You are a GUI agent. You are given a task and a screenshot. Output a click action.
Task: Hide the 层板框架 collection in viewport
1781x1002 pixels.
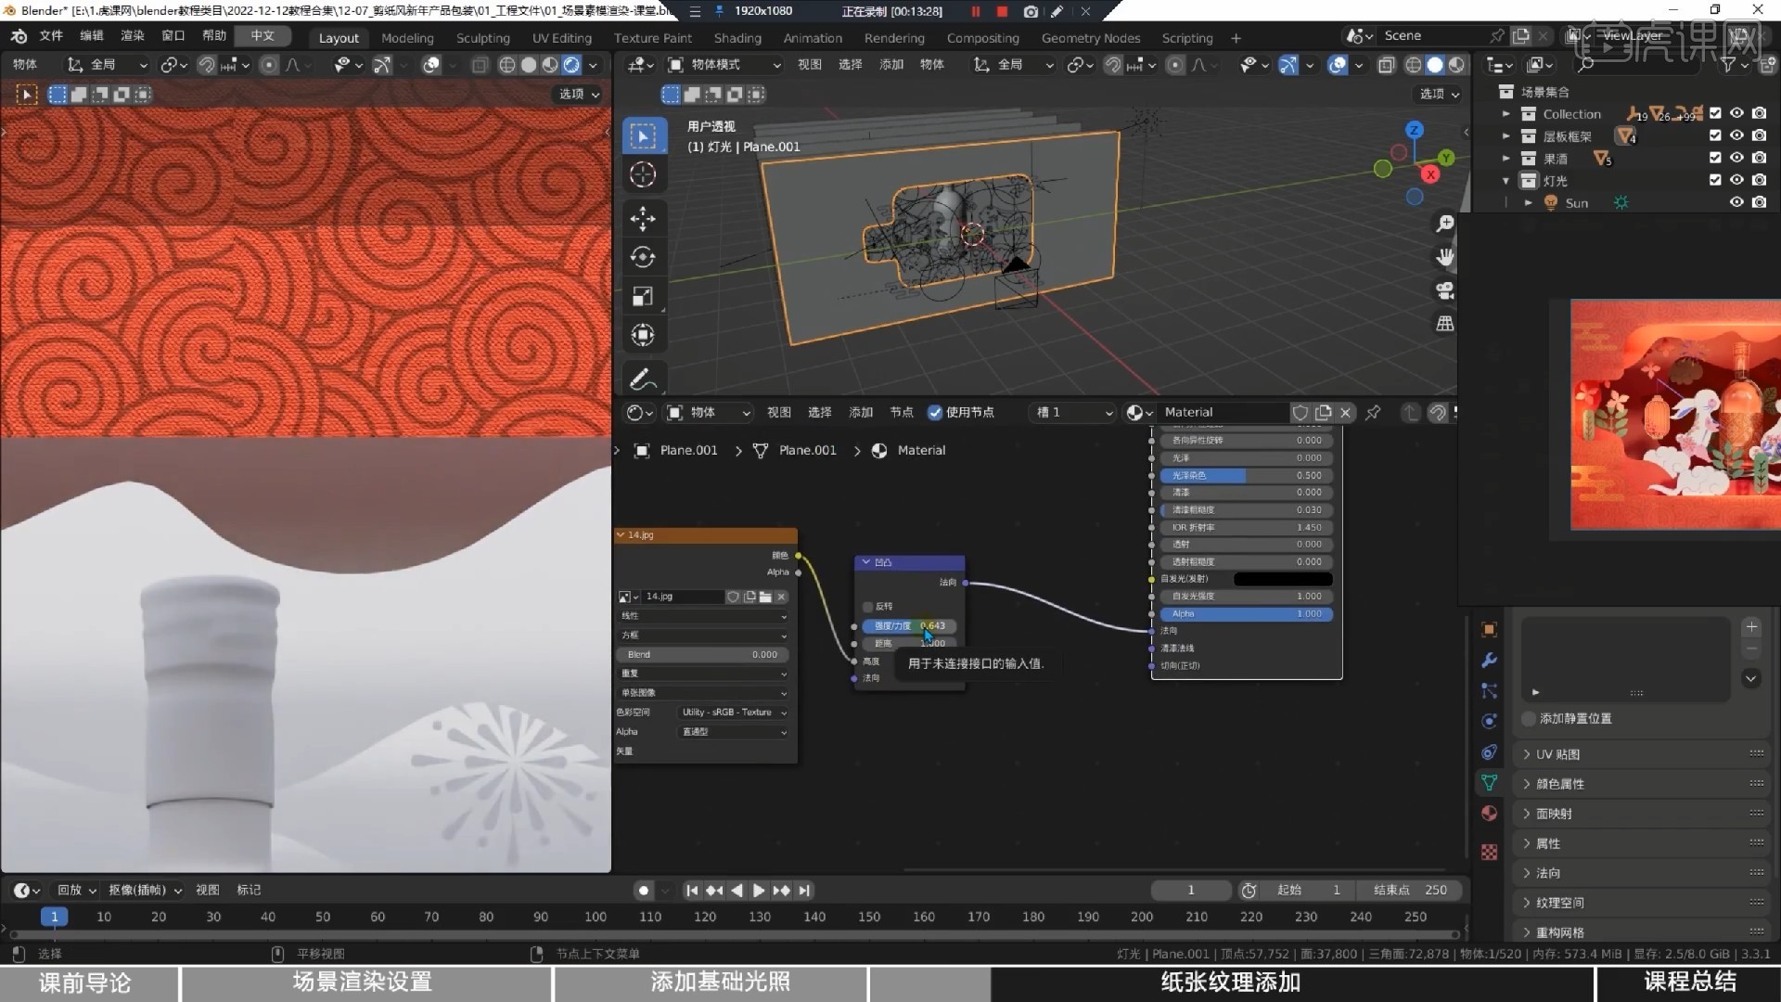(x=1736, y=135)
